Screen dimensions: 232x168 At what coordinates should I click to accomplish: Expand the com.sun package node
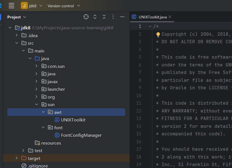(x=36, y=66)
